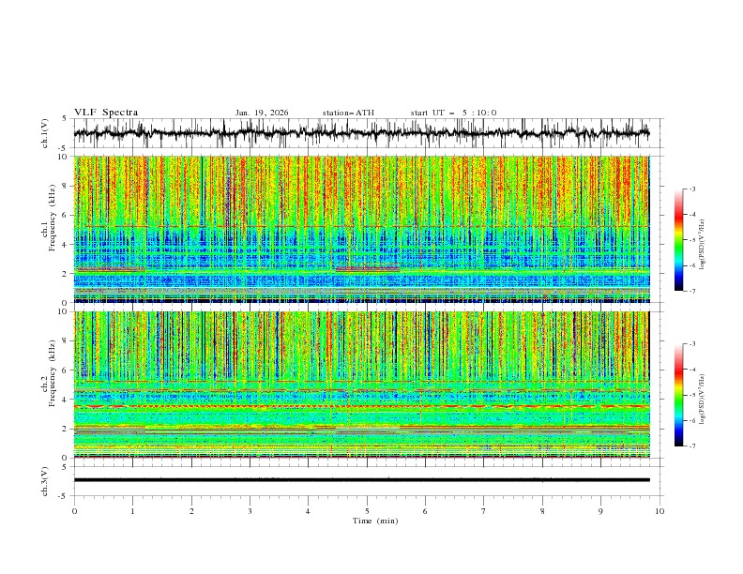Click the ch.2 "Frequency (kHz)" axis label

pos(52,373)
